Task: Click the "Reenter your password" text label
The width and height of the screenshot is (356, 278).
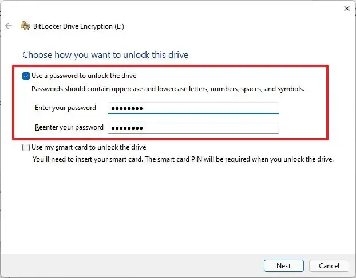Action: 69,127
